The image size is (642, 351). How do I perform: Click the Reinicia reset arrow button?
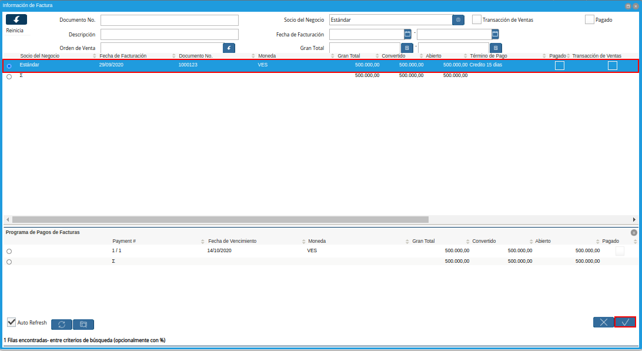pyautogui.click(x=16, y=19)
